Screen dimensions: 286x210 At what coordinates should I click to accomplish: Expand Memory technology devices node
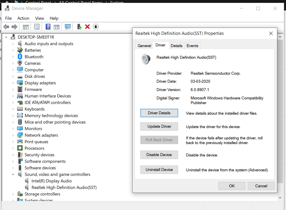13,116
